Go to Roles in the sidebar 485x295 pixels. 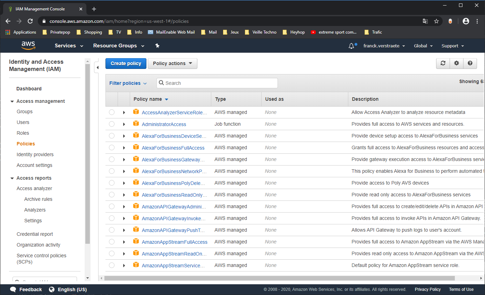(23, 133)
